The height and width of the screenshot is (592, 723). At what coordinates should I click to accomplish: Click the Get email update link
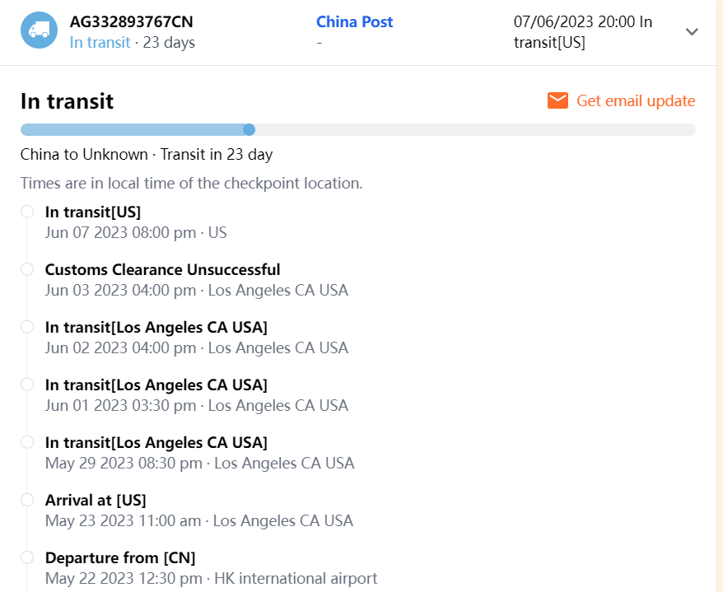click(x=636, y=100)
